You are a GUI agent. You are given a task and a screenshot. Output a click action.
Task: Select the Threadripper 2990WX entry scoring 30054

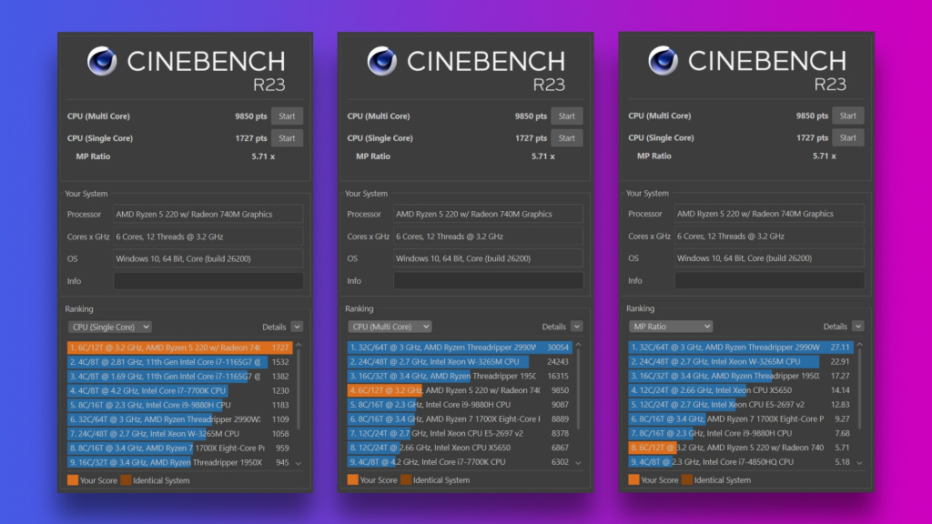click(x=460, y=347)
